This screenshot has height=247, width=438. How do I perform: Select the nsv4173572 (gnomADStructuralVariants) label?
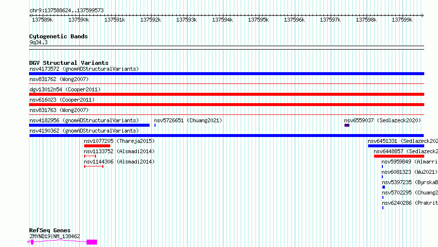click(84, 69)
